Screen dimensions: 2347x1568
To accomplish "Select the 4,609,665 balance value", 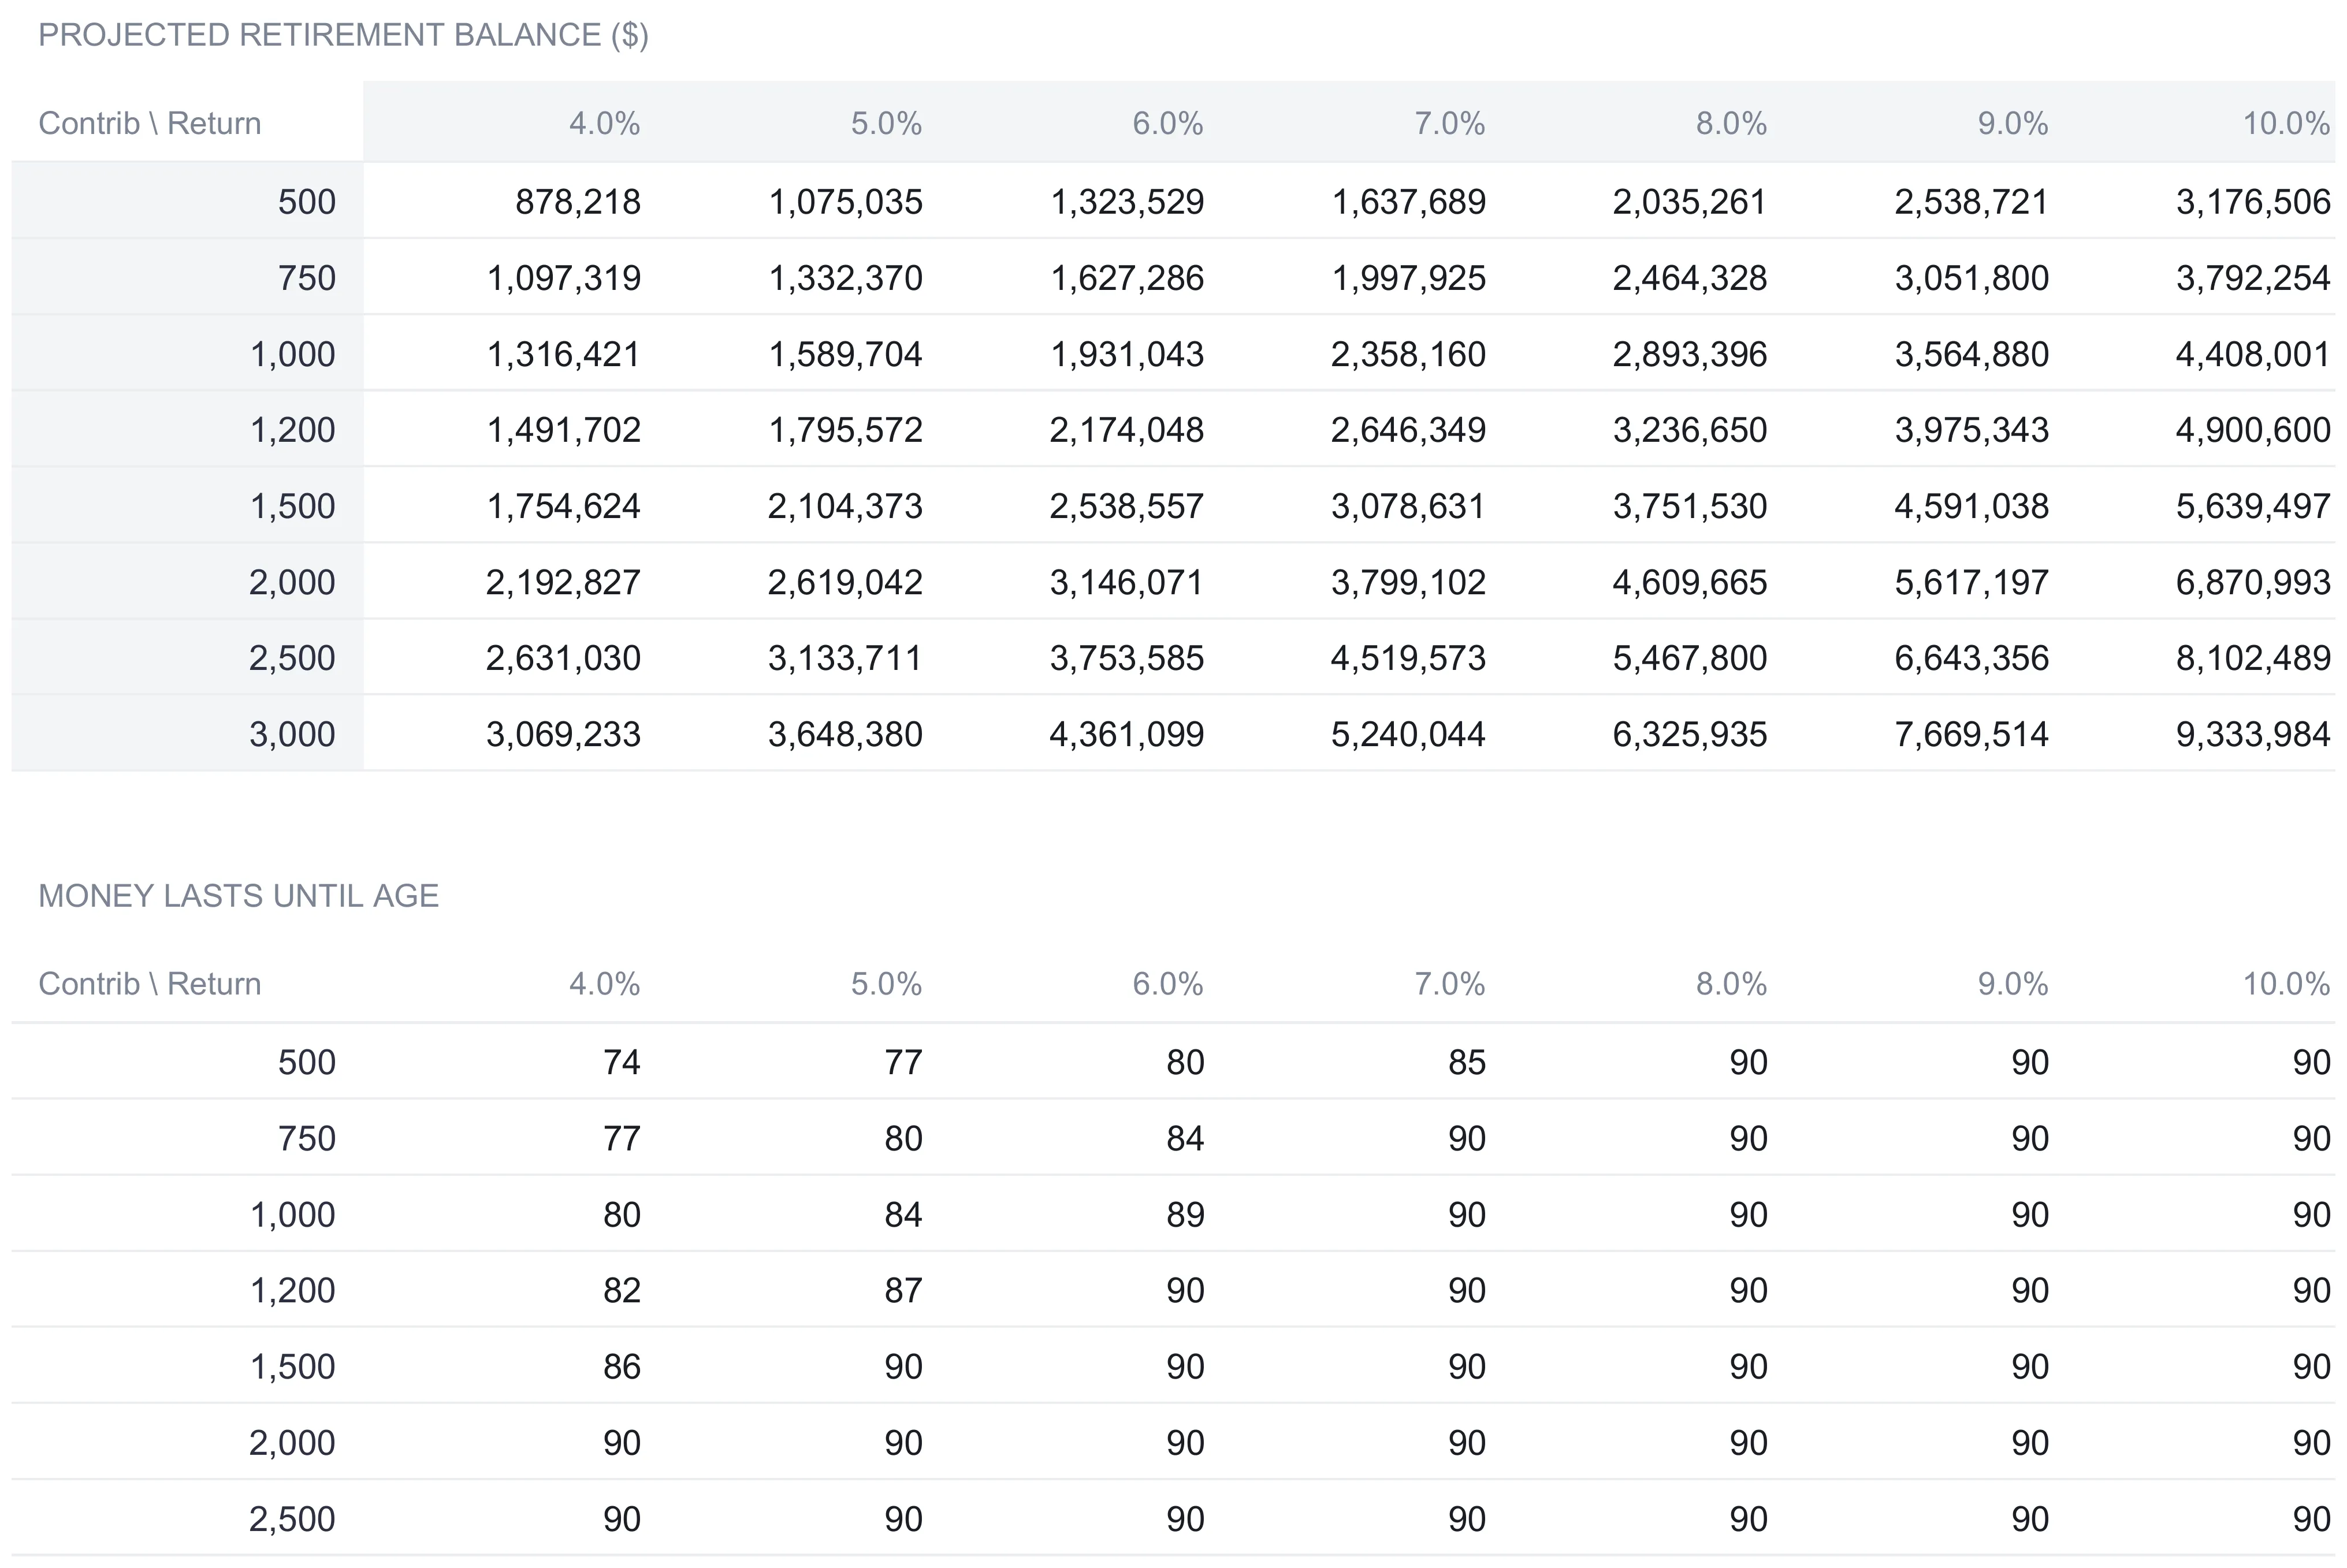I will click(x=1690, y=582).
